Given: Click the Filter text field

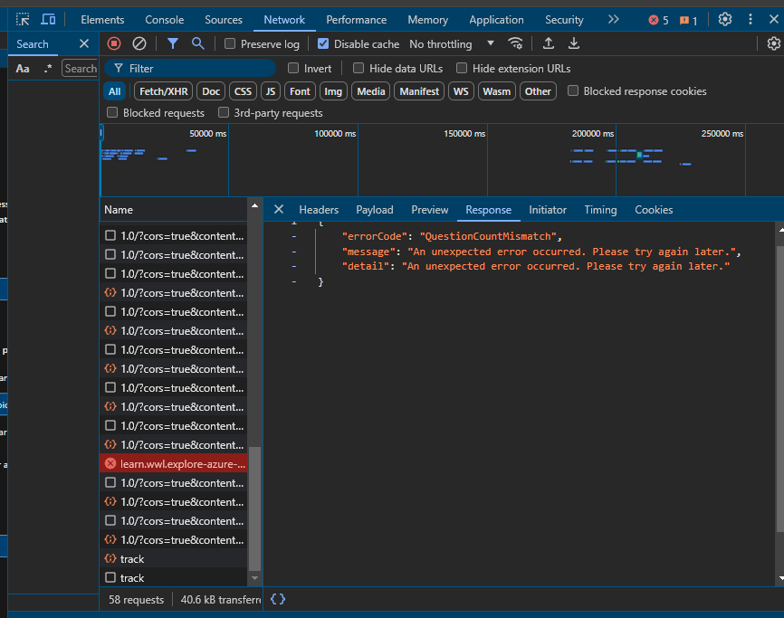Looking at the screenshot, I should click(x=190, y=69).
